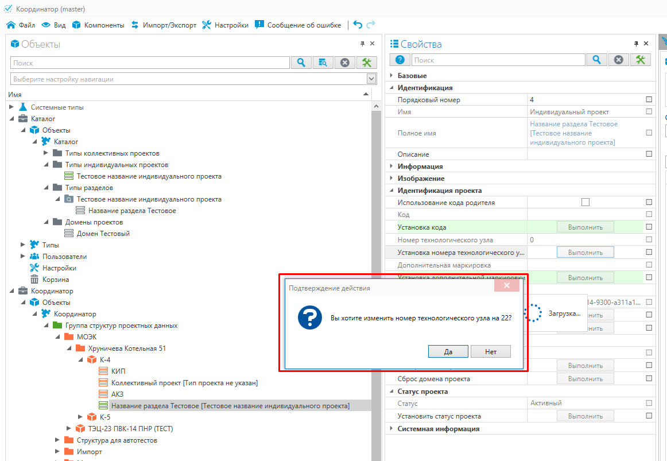
Task: Open the Импорт/Экспорт menu
Action: [164, 25]
